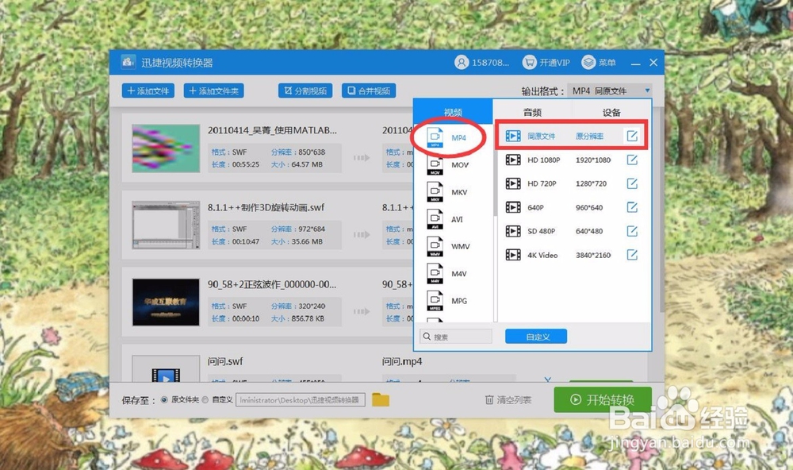Choose the MOV format in video list

tap(452, 164)
